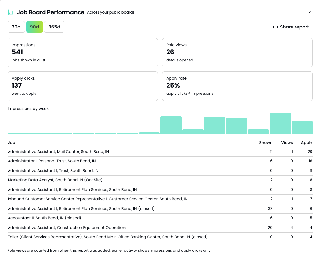Click the Role views 26 card
The width and height of the screenshot is (320, 261).
(237, 53)
